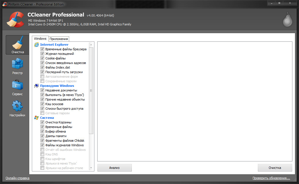Click the v4.00.4064 (64-bit) version text

pyautogui.click(x=100, y=15)
